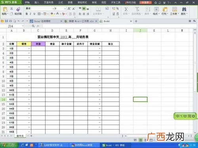Print using the quick access printer icon

coord(11,21)
